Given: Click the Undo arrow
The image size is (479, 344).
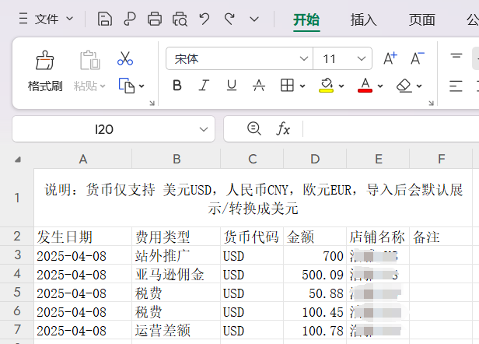Looking at the screenshot, I should (x=205, y=19).
